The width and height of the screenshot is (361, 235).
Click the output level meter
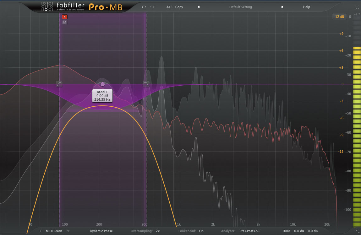357,137
